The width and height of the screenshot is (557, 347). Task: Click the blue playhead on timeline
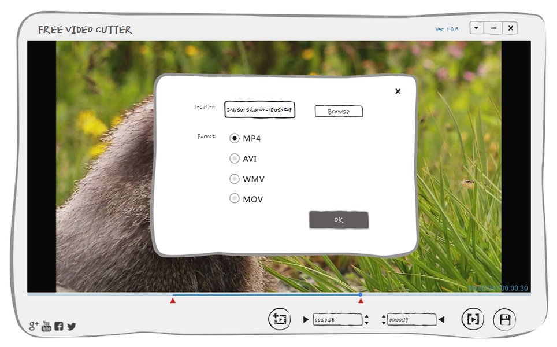click(x=360, y=295)
